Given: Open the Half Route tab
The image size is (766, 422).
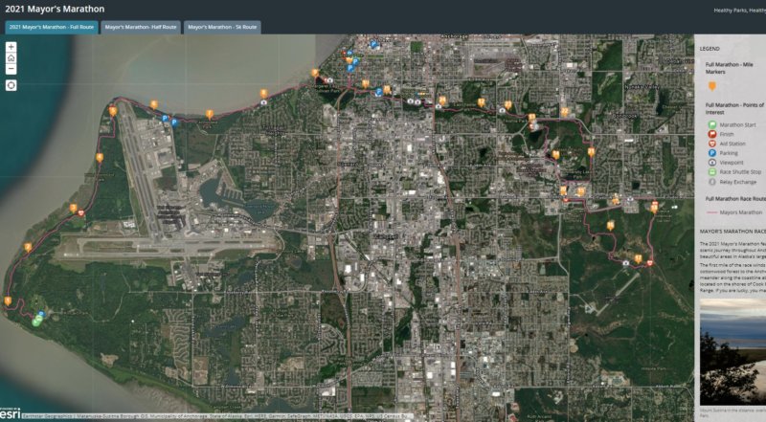Looking at the screenshot, I should (x=140, y=28).
